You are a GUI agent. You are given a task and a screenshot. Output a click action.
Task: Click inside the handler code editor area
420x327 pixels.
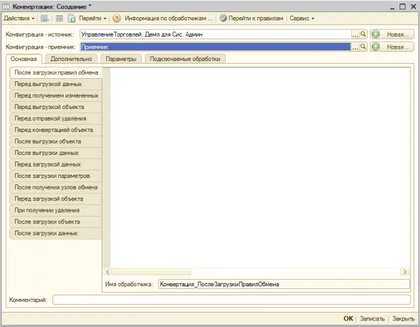(x=260, y=167)
